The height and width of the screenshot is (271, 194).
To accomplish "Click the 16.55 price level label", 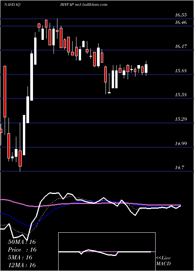I will 181,15.
